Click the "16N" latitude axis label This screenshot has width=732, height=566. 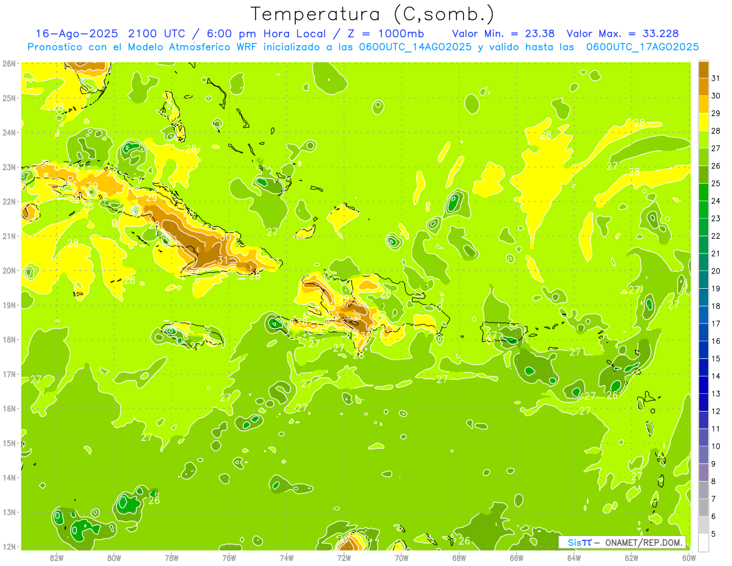click(x=9, y=408)
